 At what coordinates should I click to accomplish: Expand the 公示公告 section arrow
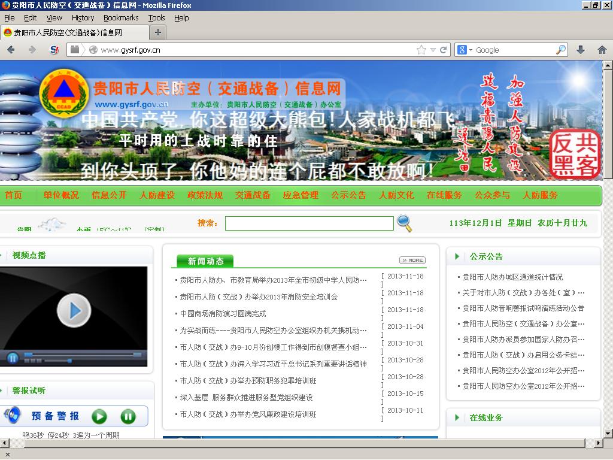coord(457,256)
